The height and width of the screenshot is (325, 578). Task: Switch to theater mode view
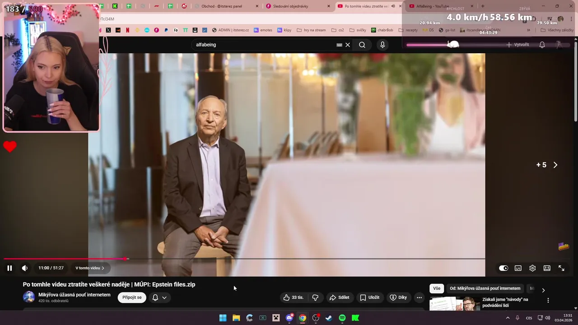coord(547,268)
